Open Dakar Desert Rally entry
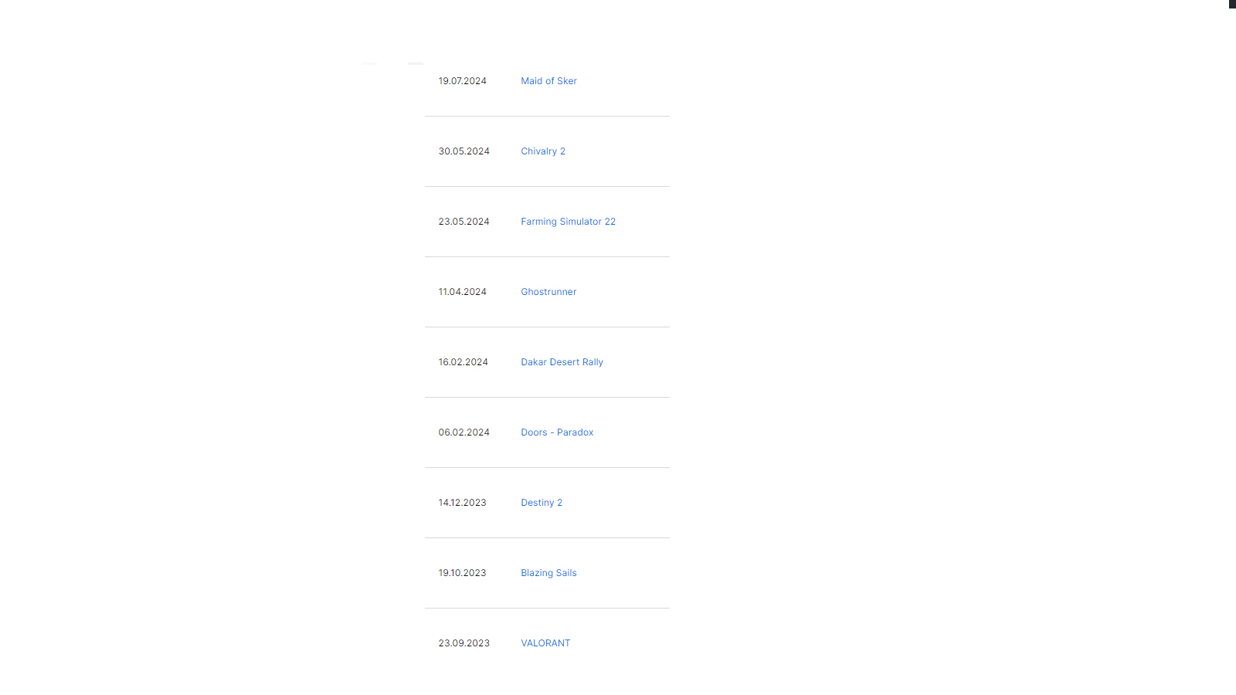 click(x=562, y=362)
